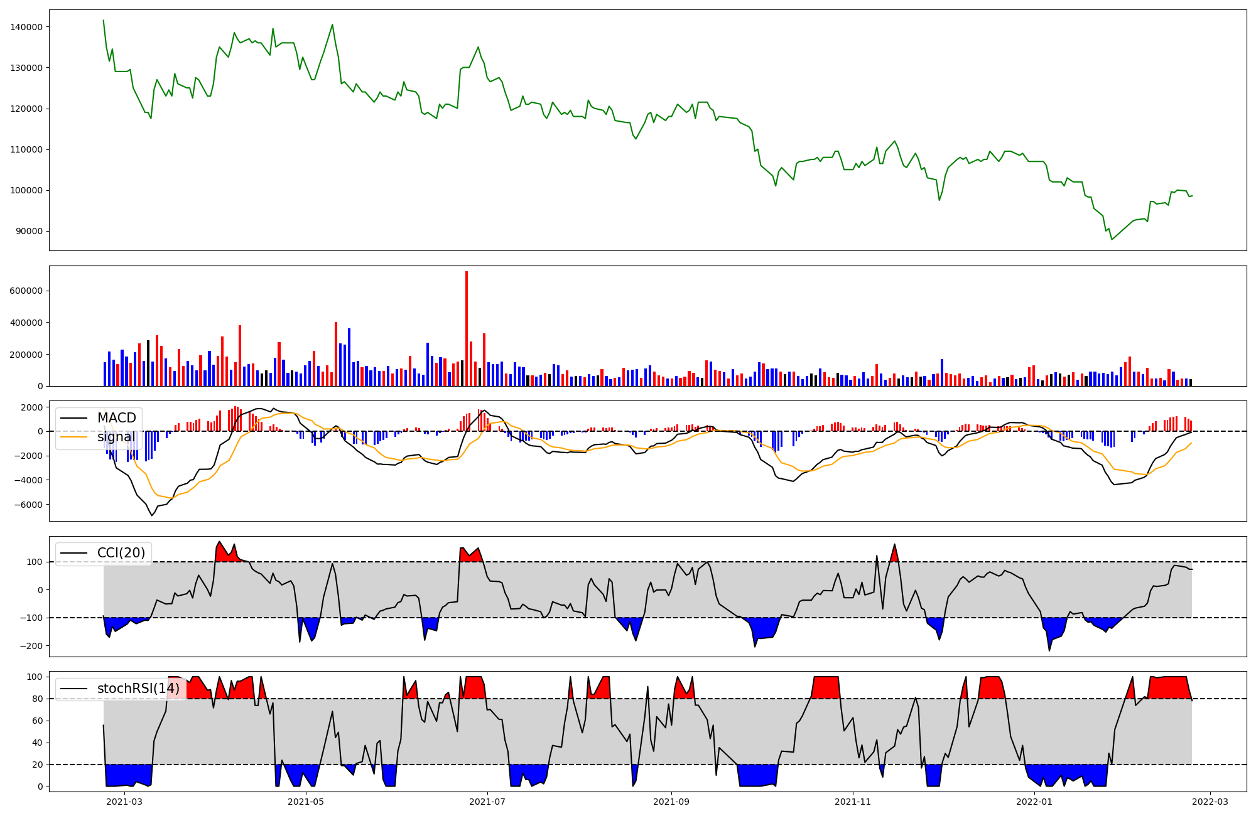Click the 90000 price axis tick label

29,232
